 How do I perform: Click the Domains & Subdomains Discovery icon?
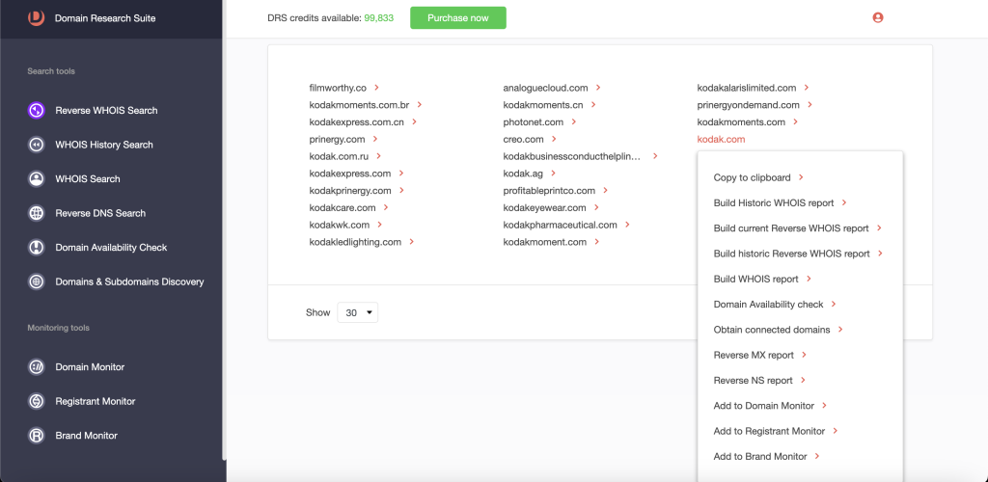37,281
